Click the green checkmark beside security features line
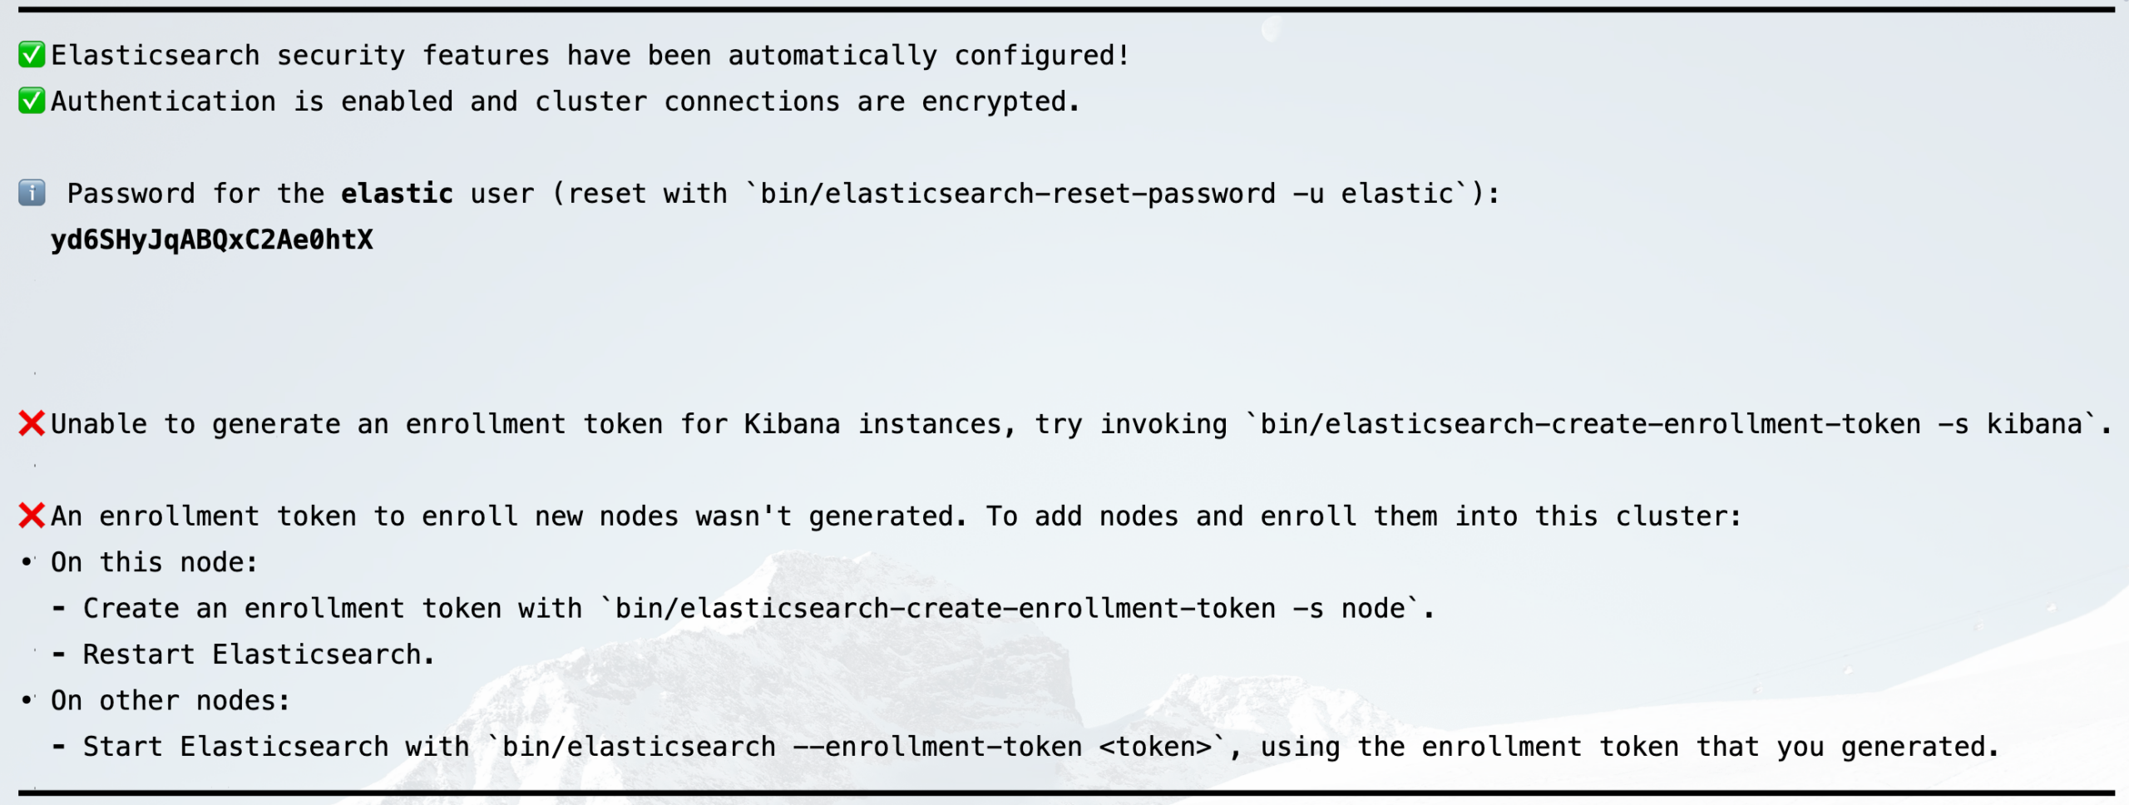Screen dimensions: 2129x805 click(32, 55)
